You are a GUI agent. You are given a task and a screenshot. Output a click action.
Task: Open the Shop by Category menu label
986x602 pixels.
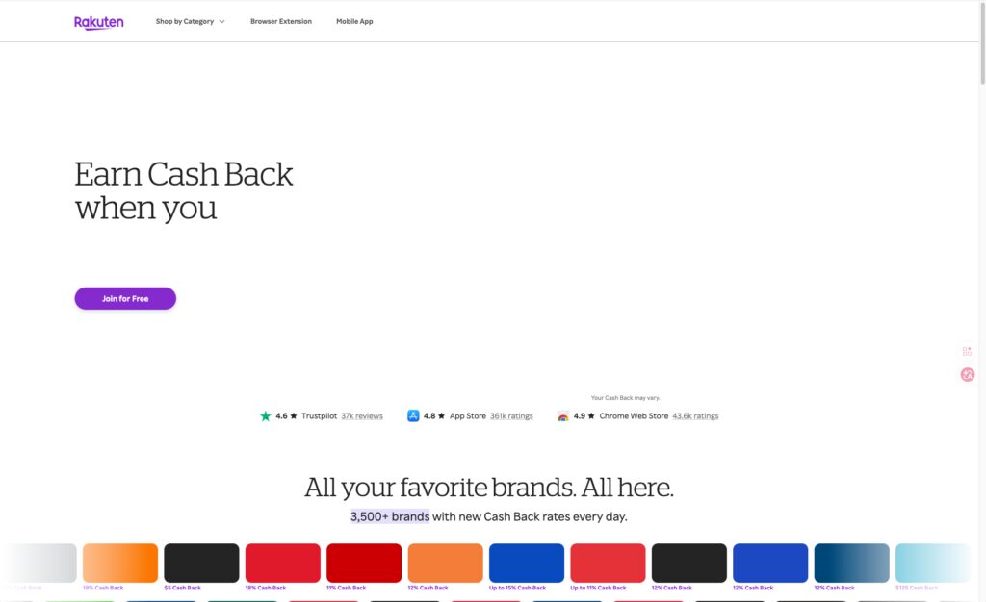(185, 21)
